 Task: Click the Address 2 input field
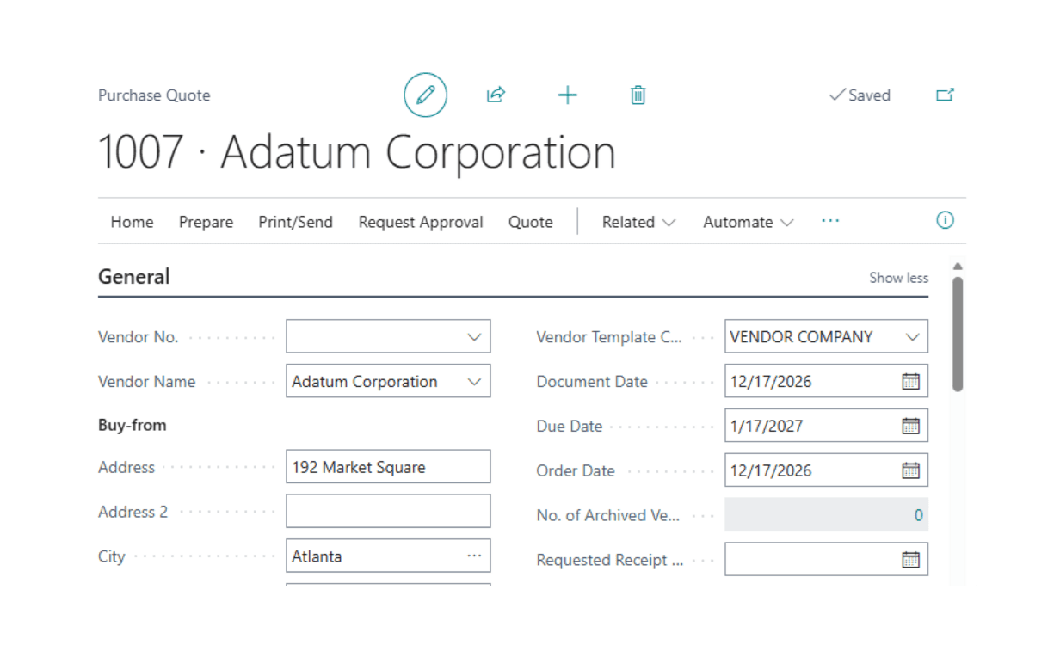click(388, 512)
